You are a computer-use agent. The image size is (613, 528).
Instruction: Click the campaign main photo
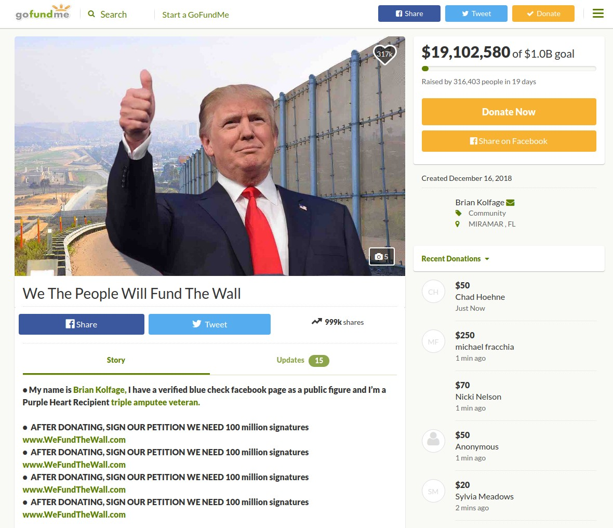(209, 156)
